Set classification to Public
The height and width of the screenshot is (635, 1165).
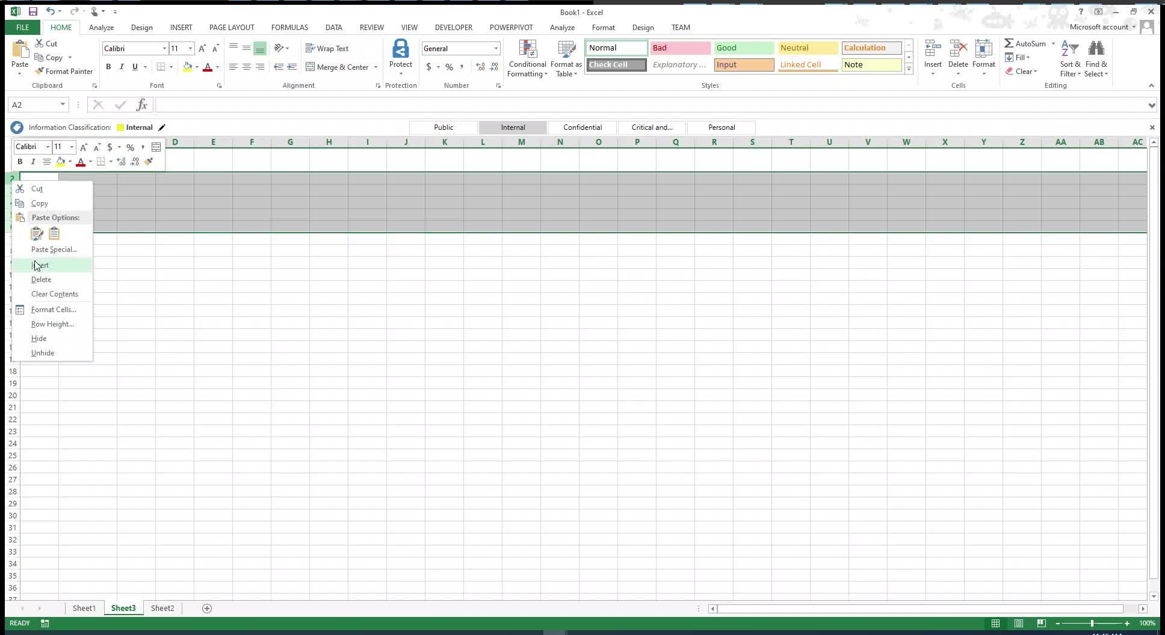pos(443,127)
